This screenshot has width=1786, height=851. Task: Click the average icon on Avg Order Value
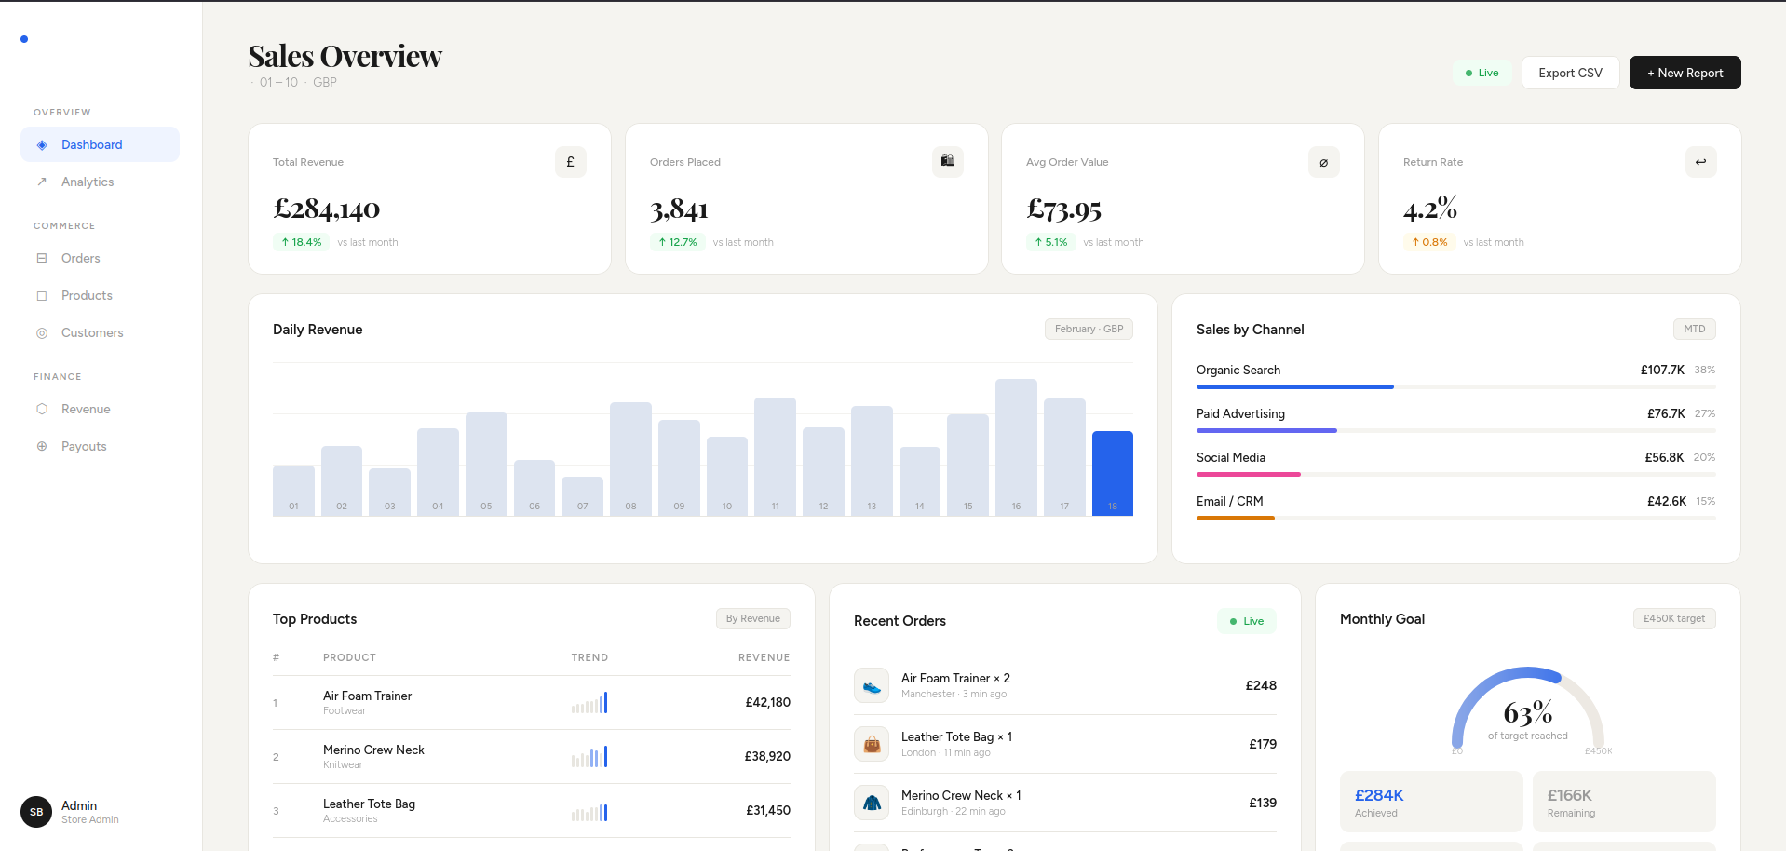(1323, 161)
